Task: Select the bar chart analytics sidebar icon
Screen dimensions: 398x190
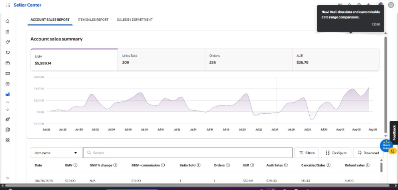Action: pos(8,95)
